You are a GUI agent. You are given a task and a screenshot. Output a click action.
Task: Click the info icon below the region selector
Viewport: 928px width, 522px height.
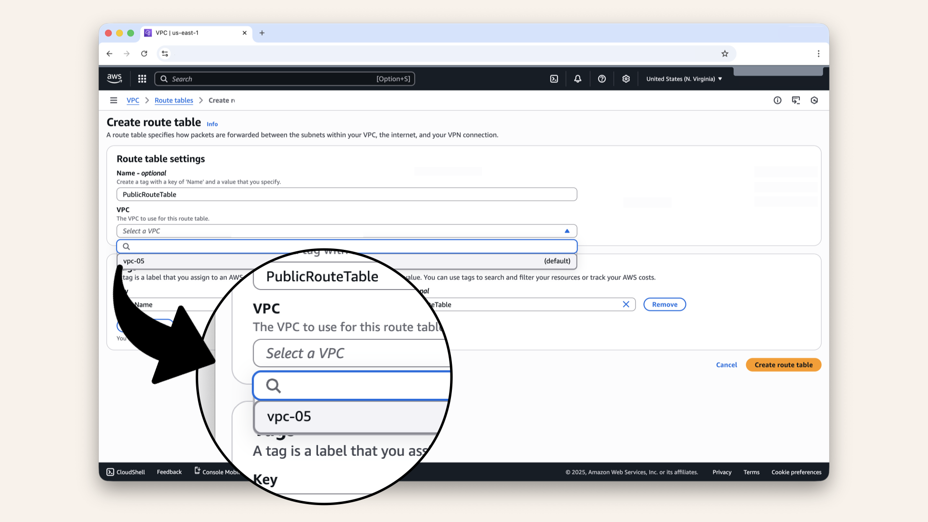(777, 100)
